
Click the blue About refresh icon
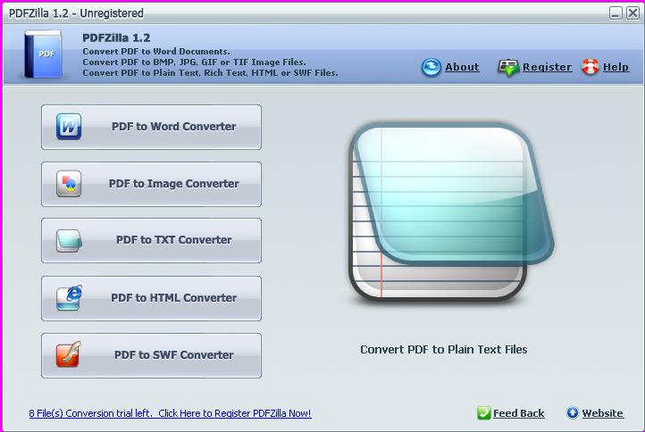coord(431,67)
